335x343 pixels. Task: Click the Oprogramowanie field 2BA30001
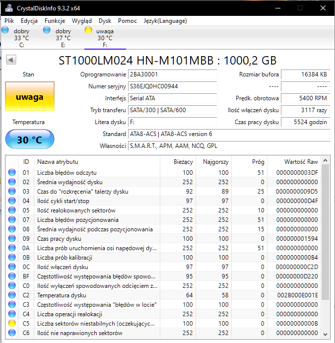tap(173, 74)
